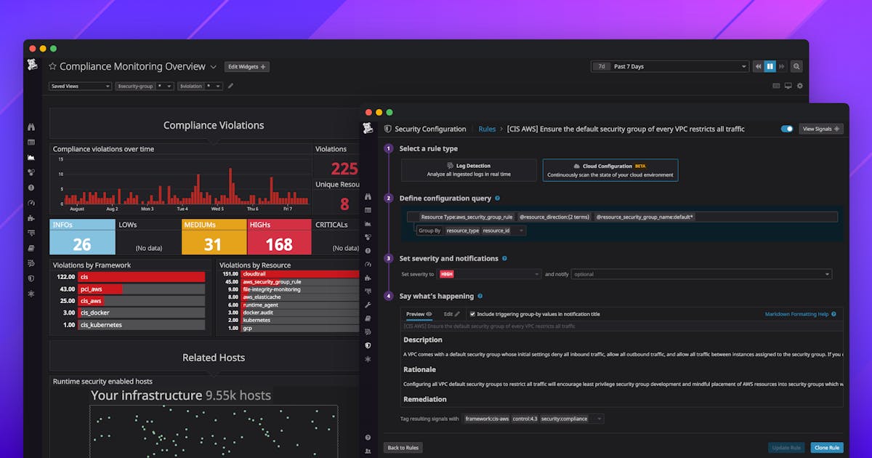Open dashboard settings gear icon
The height and width of the screenshot is (458, 872).
coord(800,86)
